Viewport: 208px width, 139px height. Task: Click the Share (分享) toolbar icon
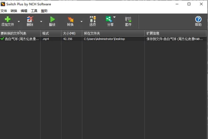click(x=109, y=19)
